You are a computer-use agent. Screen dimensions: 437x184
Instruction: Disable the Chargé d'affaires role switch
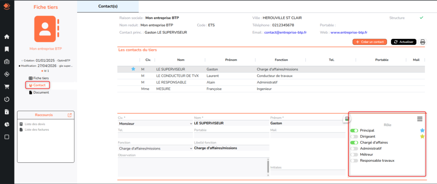coord(354,143)
